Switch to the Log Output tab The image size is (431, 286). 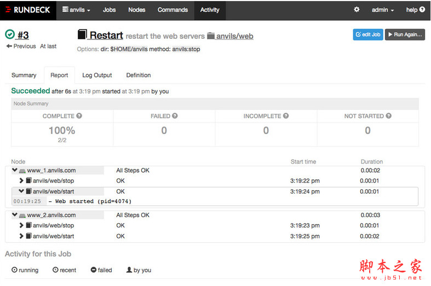pyautogui.click(x=97, y=75)
